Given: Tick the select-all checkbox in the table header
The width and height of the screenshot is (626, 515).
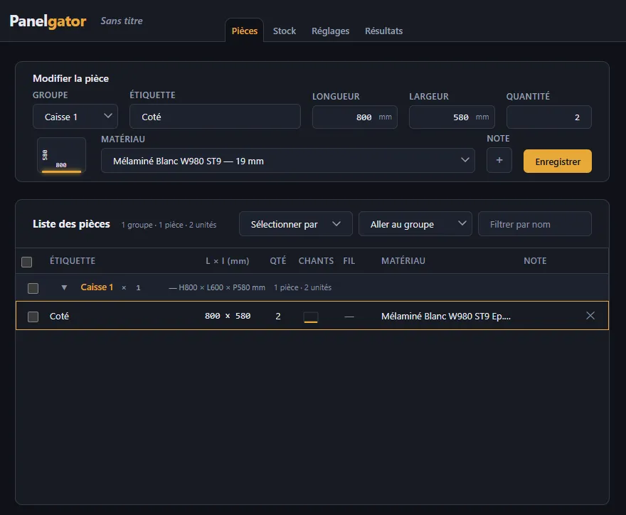Looking at the screenshot, I should click(x=27, y=262).
